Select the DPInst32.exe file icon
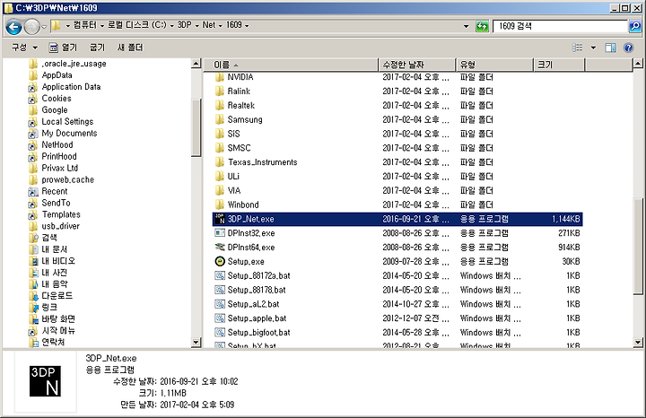The height and width of the screenshot is (418, 646). pos(220,233)
